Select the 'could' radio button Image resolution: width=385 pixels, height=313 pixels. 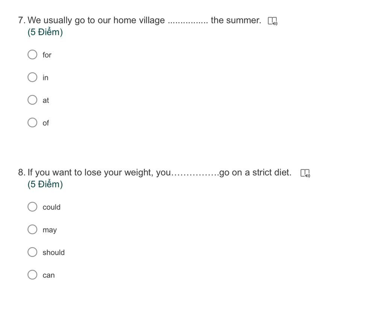[x=32, y=207]
